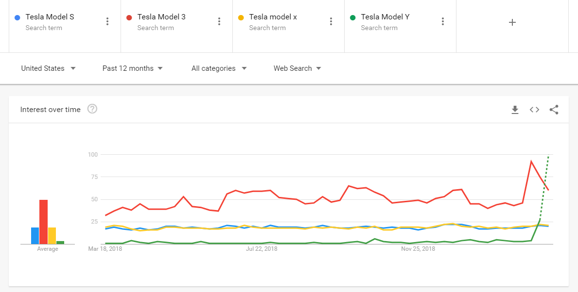
Task: Click the Tesla Model Y term label
Action: point(385,17)
